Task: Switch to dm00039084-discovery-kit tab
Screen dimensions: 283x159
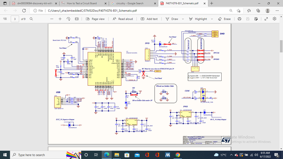Action: tap(35, 3)
